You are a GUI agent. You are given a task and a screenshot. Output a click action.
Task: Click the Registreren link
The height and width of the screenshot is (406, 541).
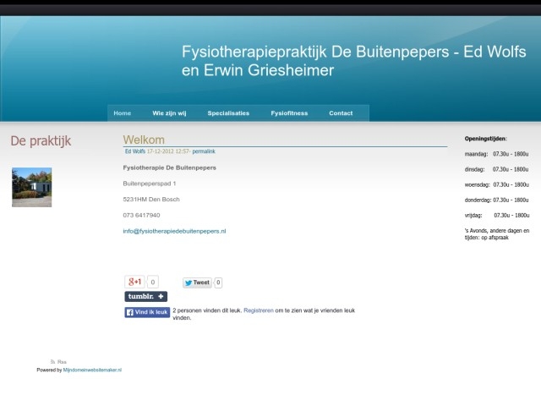tap(258, 310)
